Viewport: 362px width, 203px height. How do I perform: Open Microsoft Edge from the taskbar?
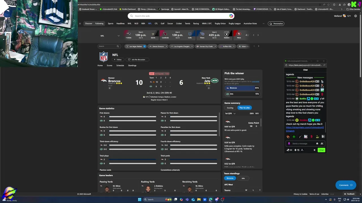pyautogui.click(x=211, y=200)
